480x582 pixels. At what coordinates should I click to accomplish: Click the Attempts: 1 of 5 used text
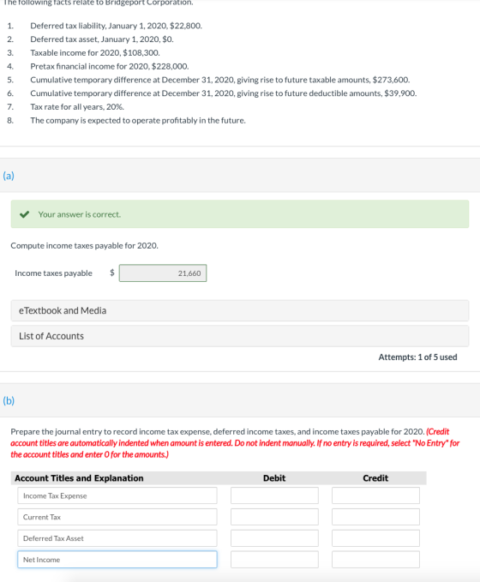pyautogui.click(x=417, y=357)
